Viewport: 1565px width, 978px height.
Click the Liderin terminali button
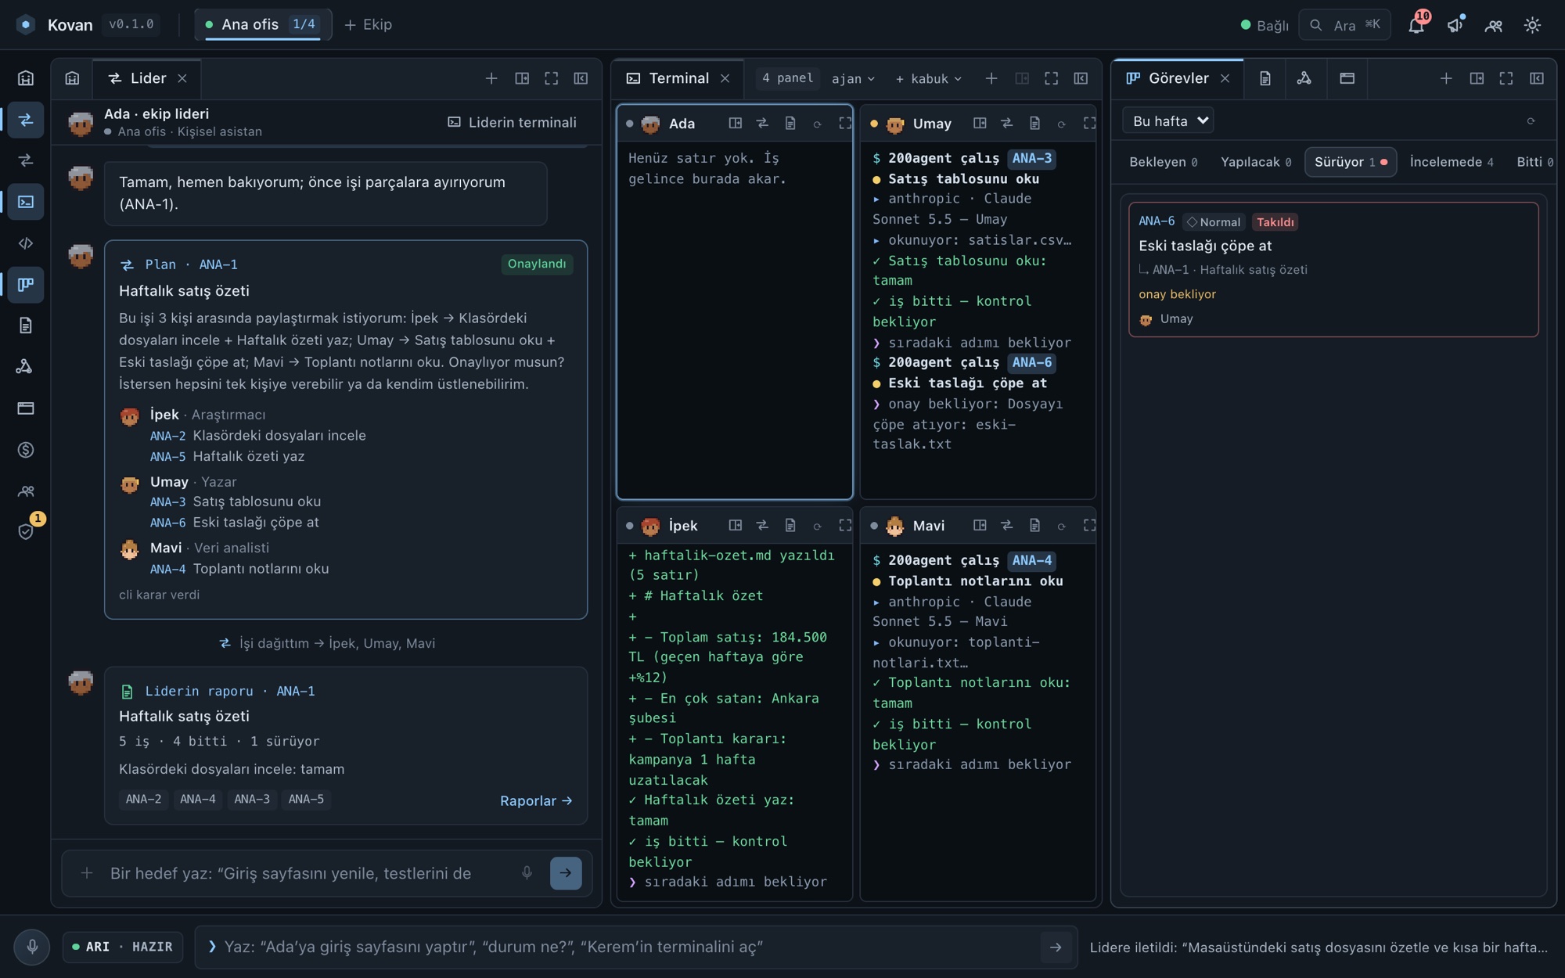tap(513, 122)
